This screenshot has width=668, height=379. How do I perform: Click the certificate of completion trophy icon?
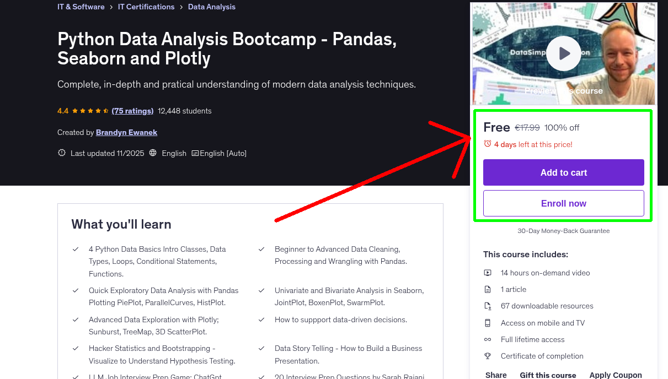tap(488, 355)
